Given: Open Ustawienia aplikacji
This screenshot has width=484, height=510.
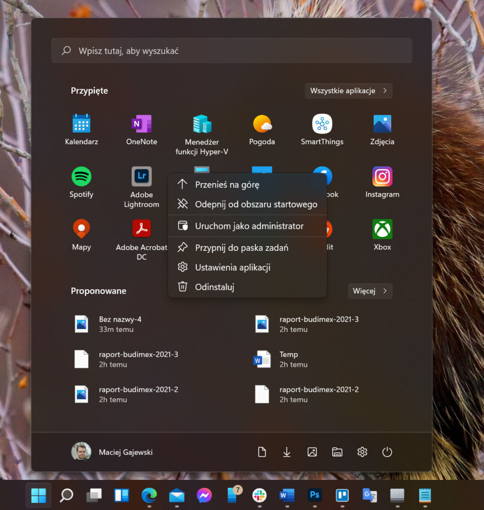Looking at the screenshot, I should 247,267.
